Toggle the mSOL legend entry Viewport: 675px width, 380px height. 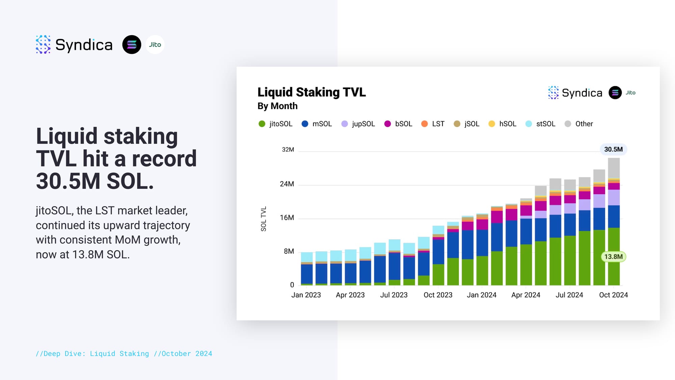coord(317,124)
